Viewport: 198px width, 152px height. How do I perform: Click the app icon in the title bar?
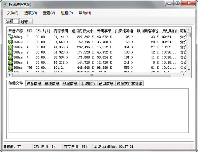pos(5,3)
